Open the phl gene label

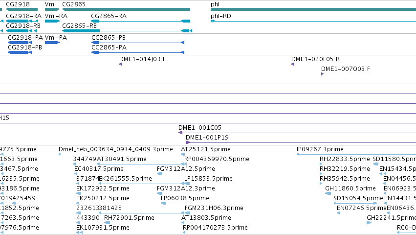(215, 4)
